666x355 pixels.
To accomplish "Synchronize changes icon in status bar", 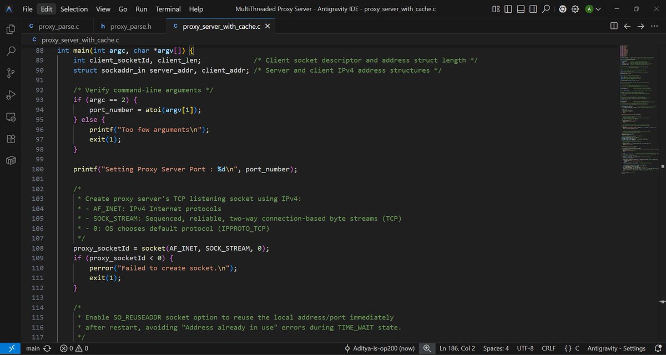I will pos(47,348).
